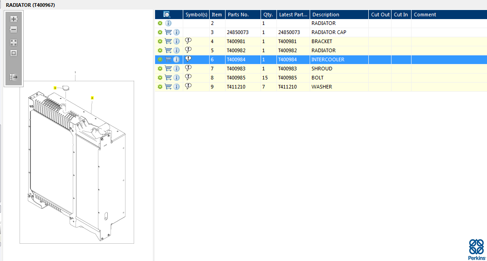Open info icon for item 2 RADIATOR

tap(168, 23)
